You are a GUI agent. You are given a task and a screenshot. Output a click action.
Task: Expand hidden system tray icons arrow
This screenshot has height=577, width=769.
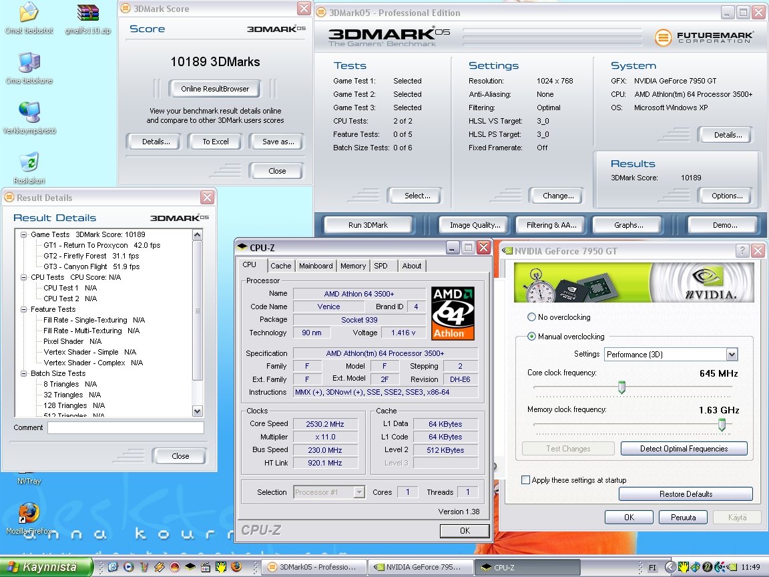[x=670, y=567]
